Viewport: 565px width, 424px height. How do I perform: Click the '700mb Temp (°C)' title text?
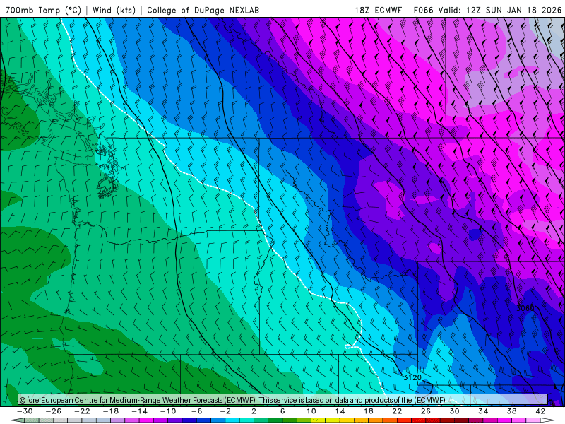[x=43, y=10]
